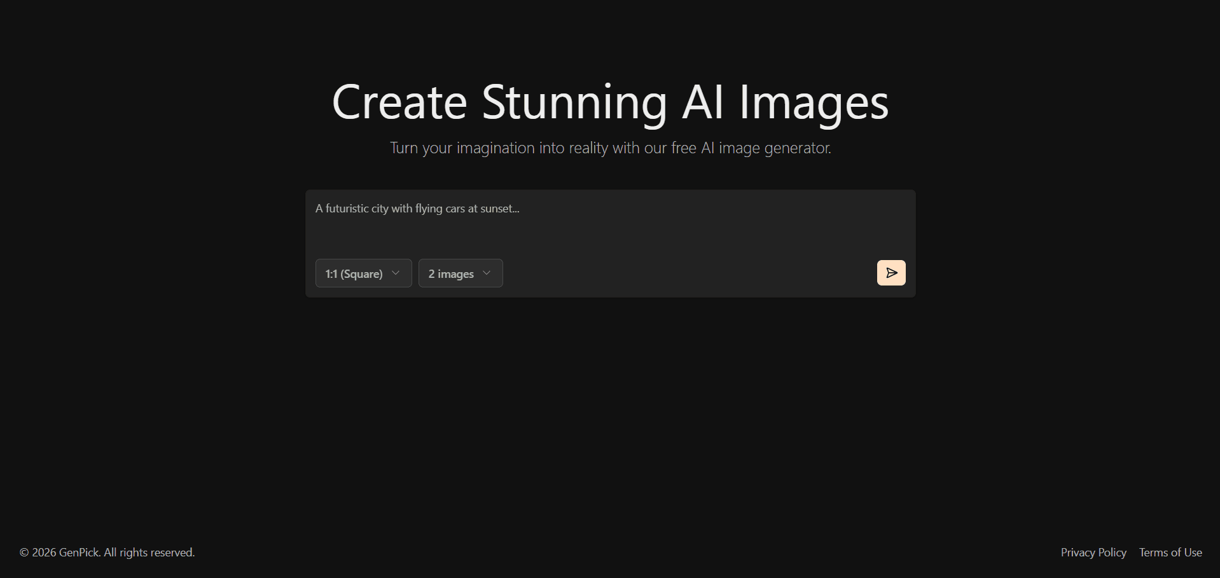Change aspect ratio via the square format selector
This screenshot has width=1220, height=578.
pos(363,273)
